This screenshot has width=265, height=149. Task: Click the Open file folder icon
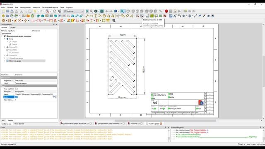[x=7, y=11]
